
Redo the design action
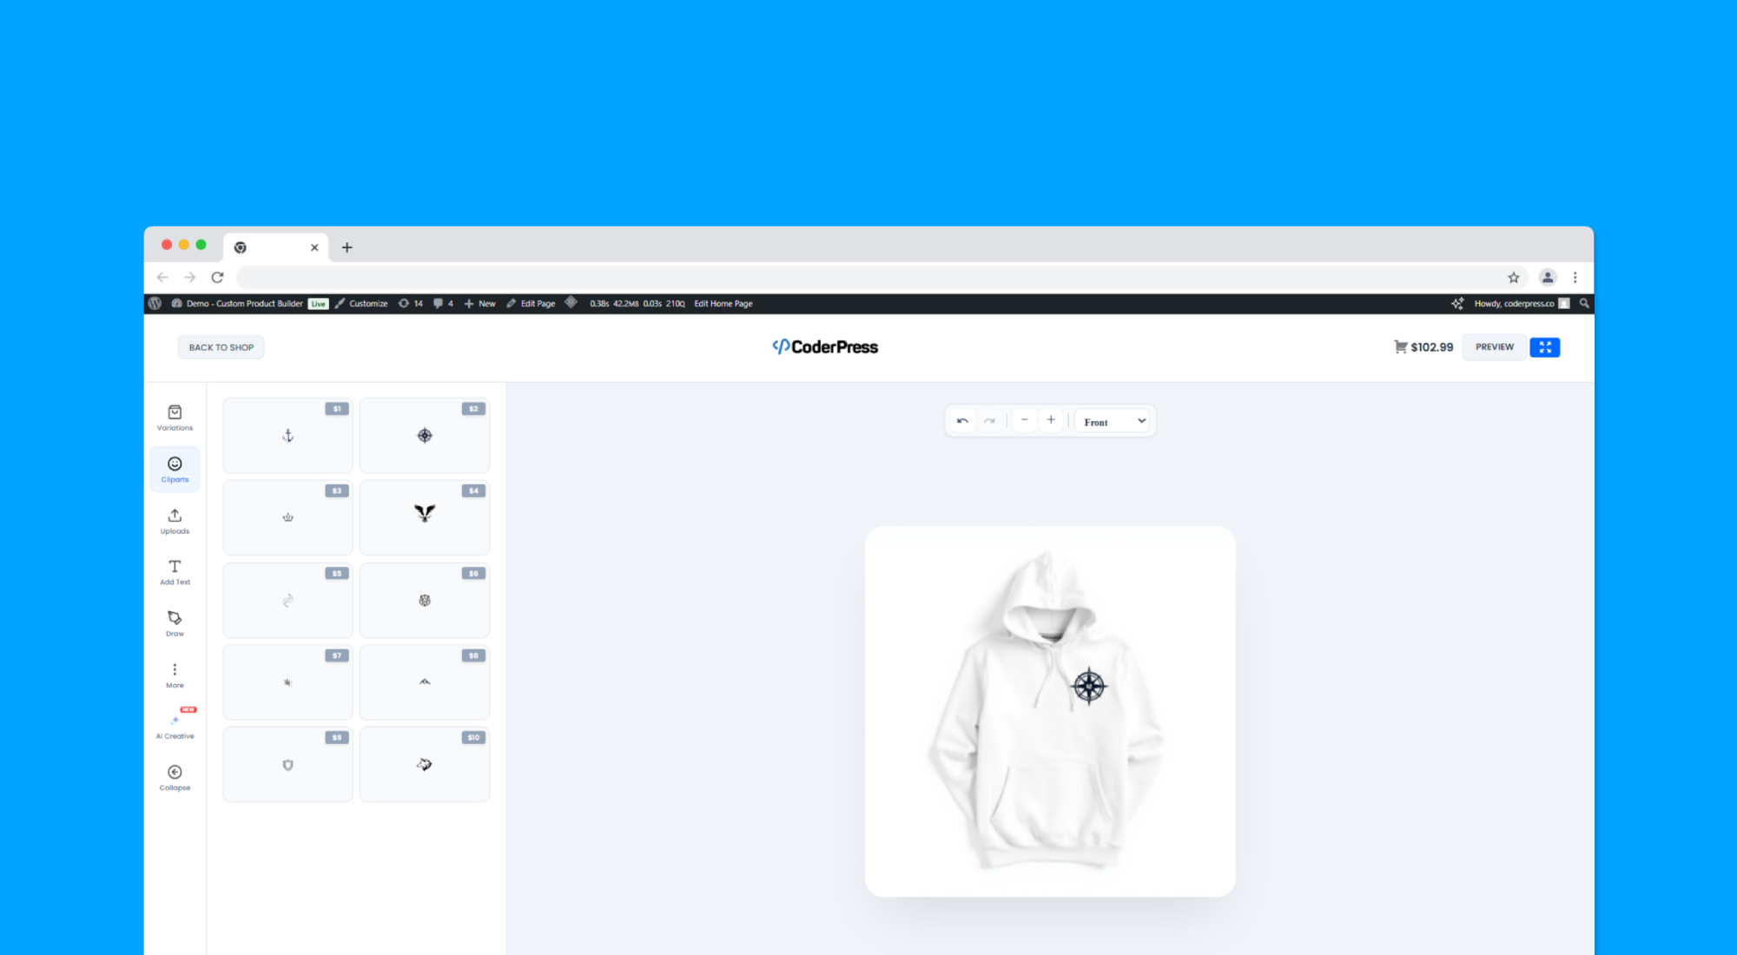pyautogui.click(x=989, y=420)
